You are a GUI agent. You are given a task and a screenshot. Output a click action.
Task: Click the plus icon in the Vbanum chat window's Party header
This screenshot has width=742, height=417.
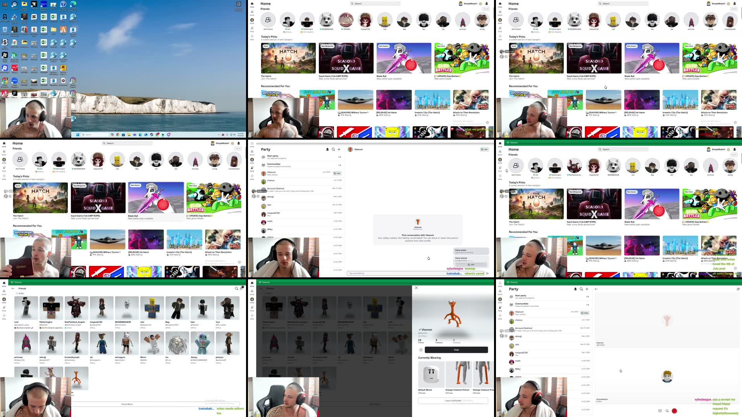point(339,149)
